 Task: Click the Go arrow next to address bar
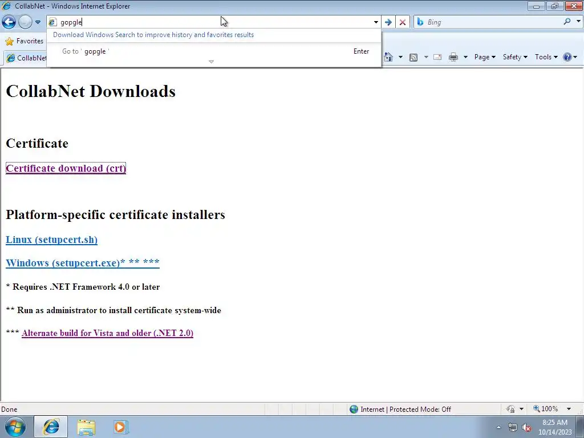(388, 22)
